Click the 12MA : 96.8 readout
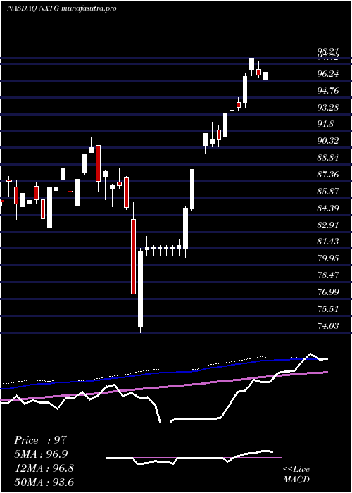352x493 pixels. (44, 468)
